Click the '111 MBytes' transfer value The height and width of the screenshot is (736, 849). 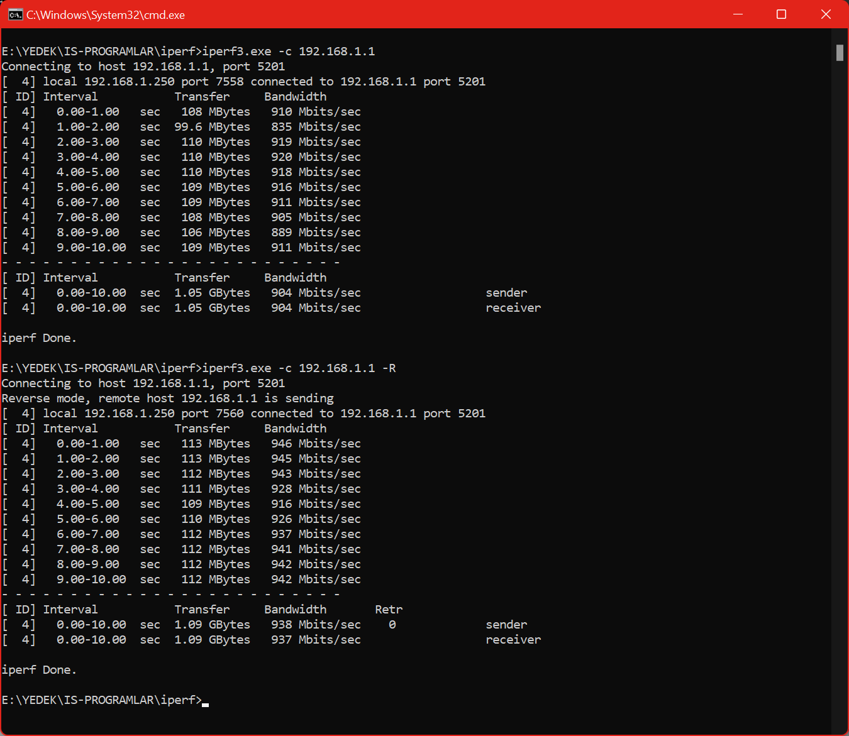tap(216, 489)
